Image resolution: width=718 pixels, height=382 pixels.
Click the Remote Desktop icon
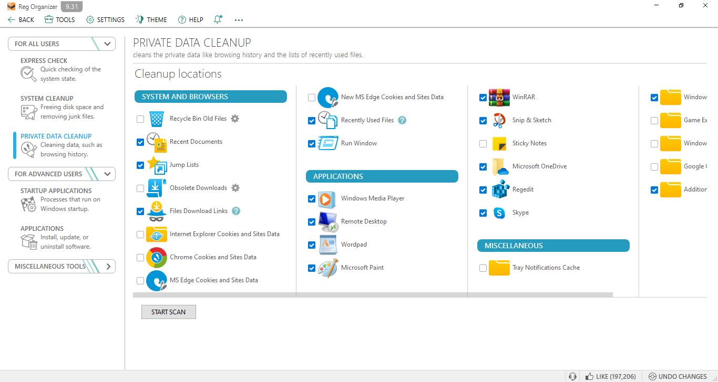[x=328, y=221]
